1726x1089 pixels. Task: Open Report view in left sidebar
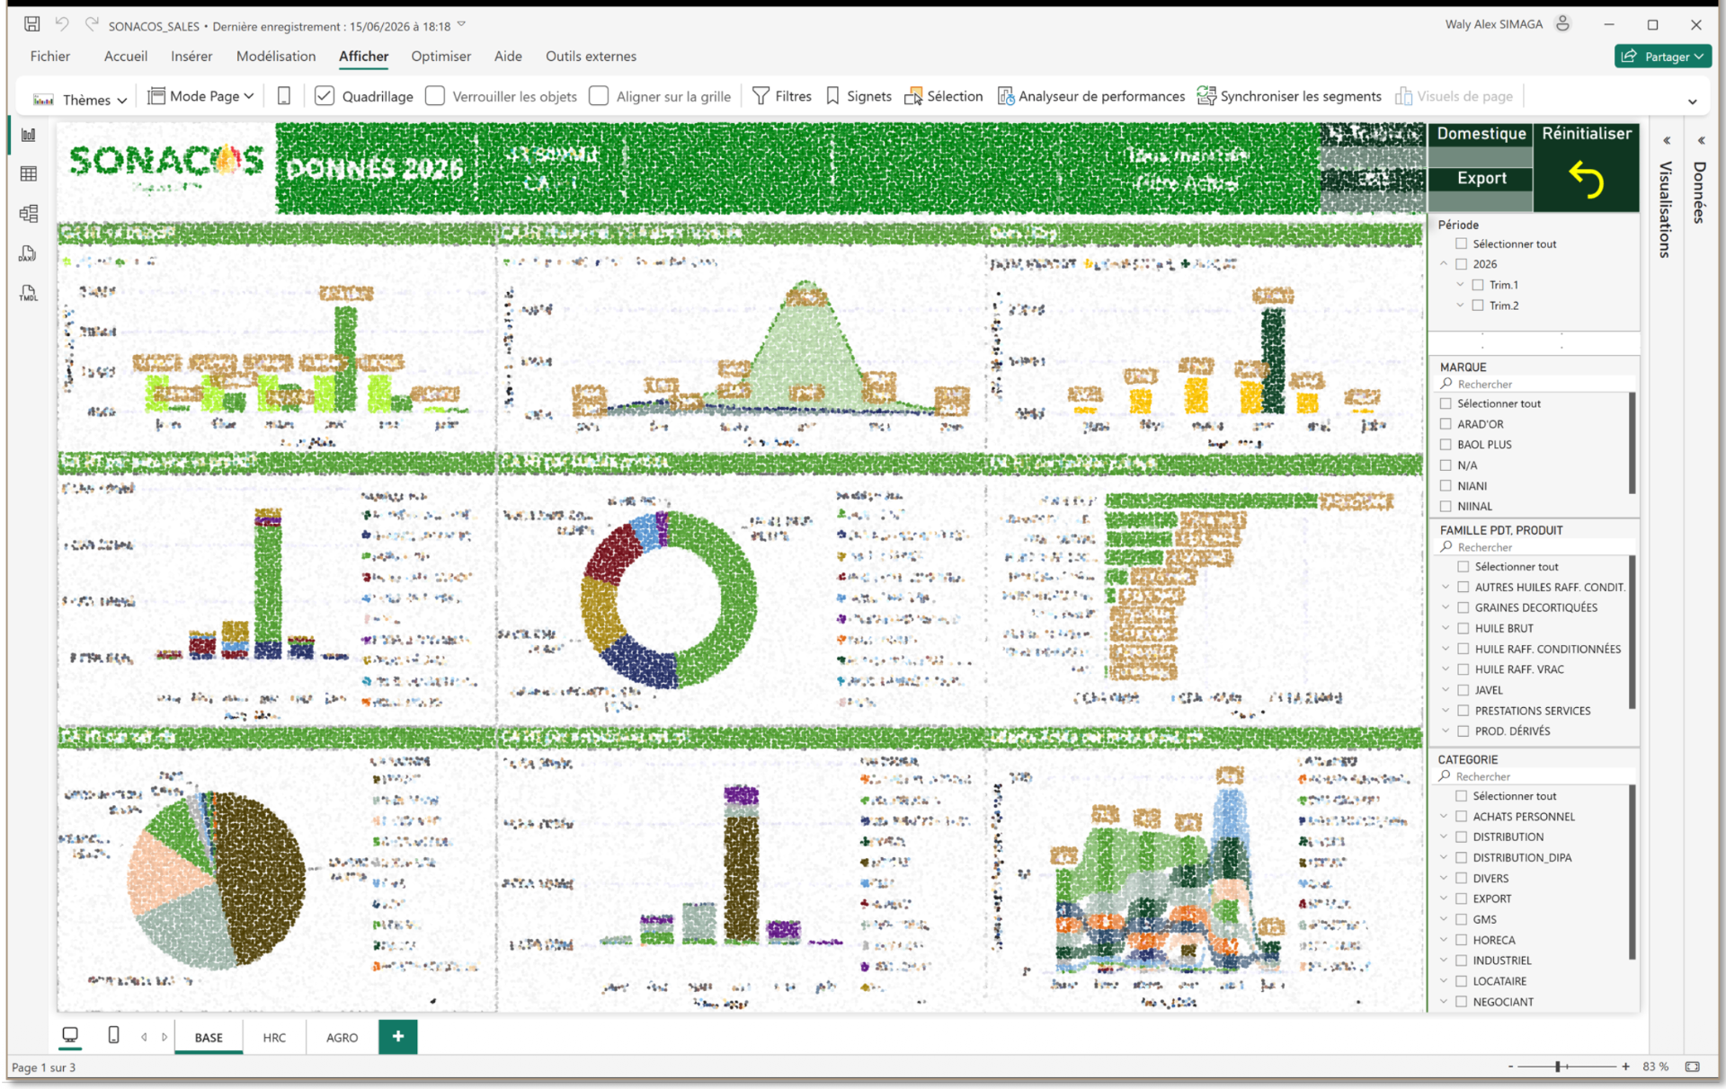[x=29, y=135]
